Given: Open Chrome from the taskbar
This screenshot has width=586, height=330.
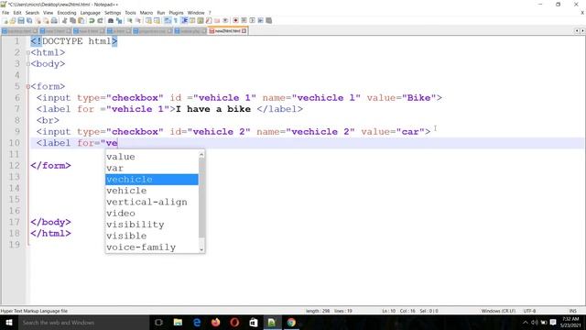Looking at the screenshot, I should pyautogui.click(x=291, y=323).
